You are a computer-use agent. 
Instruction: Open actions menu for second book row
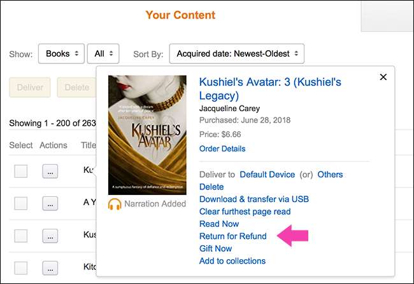[51, 203]
